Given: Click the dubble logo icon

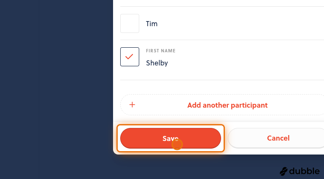Looking at the screenshot, I should [283, 171].
